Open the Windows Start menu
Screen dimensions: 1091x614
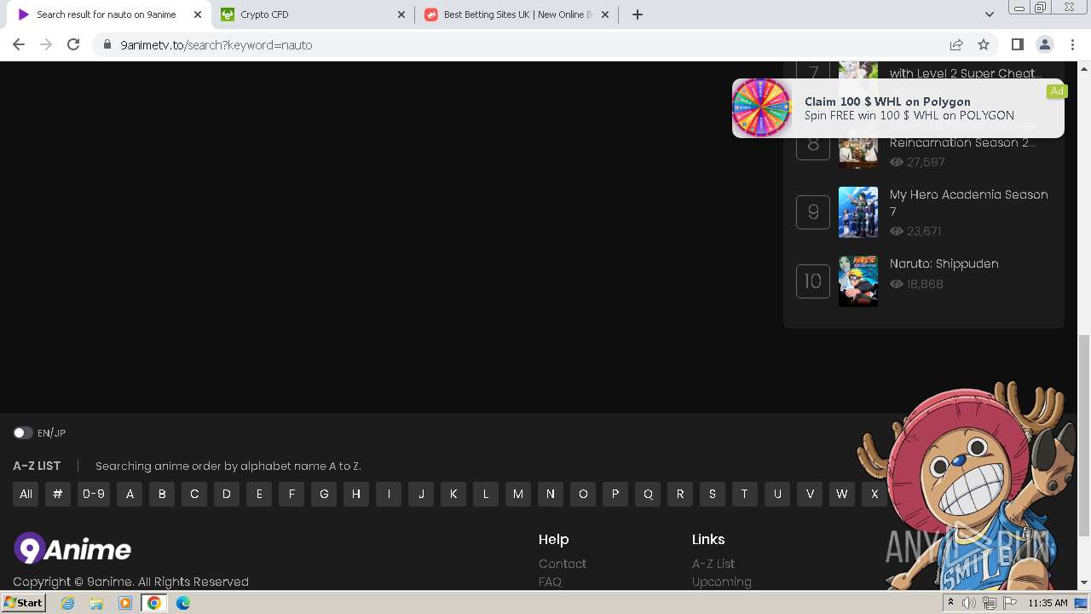coord(24,603)
